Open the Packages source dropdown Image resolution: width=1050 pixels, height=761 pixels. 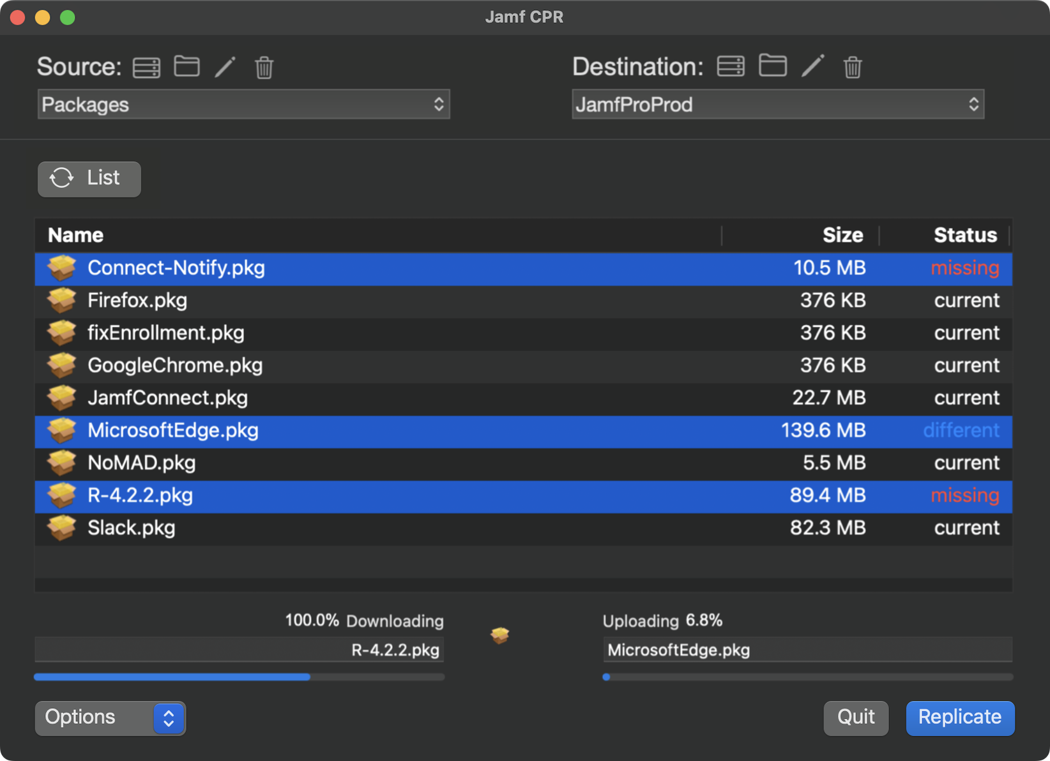pos(243,104)
